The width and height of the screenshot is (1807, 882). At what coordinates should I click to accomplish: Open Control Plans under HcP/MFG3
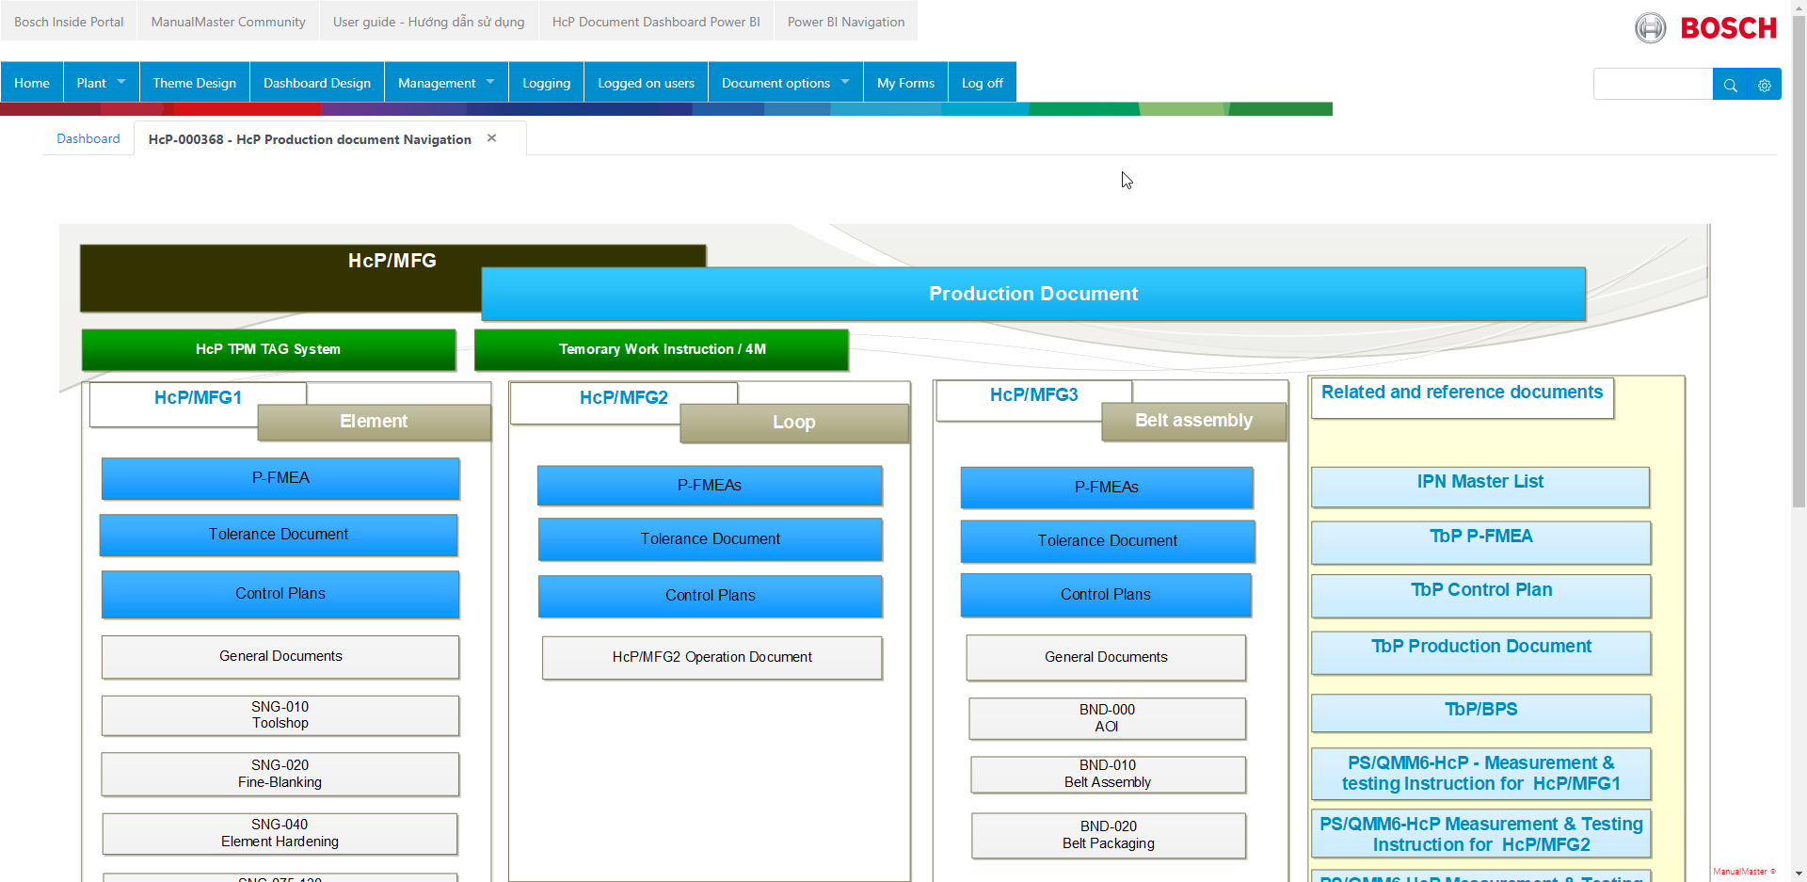[1106, 595]
